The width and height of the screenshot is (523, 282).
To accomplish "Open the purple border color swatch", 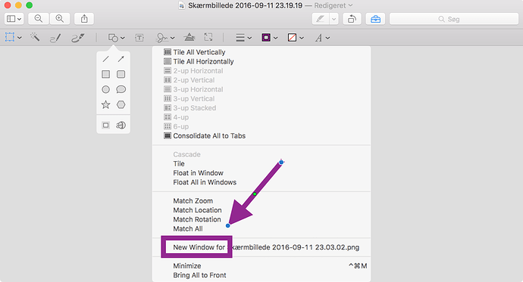I will tap(270, 38).
